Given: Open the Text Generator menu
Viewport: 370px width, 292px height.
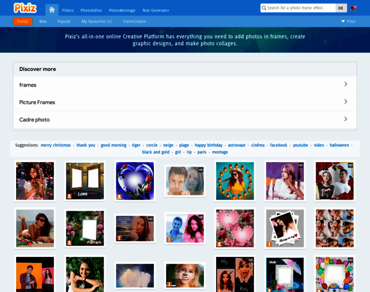Looking at the screenshot, I should click(x=155, y=10).
